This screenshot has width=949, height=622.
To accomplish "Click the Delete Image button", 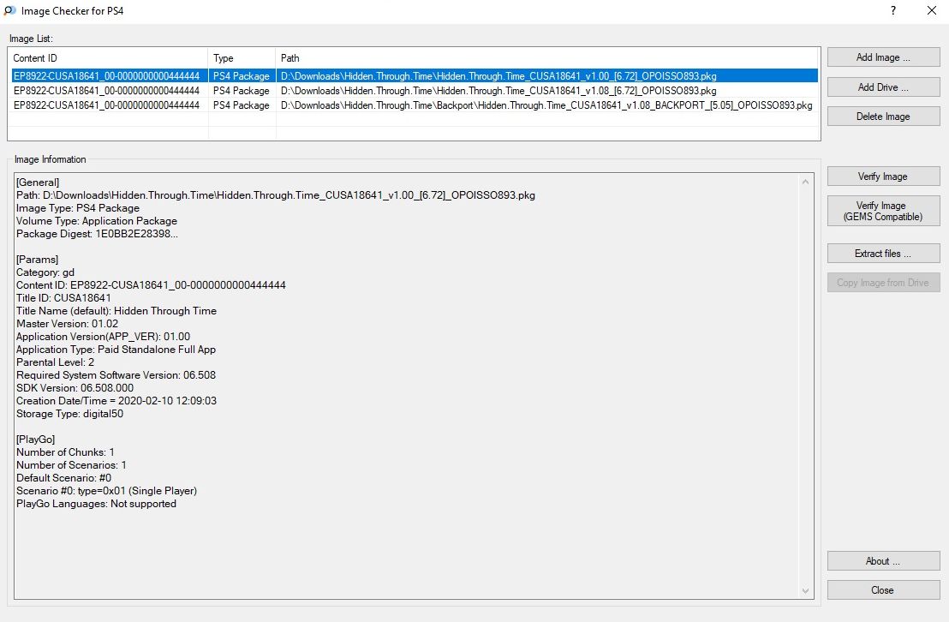I will point(883,117).
